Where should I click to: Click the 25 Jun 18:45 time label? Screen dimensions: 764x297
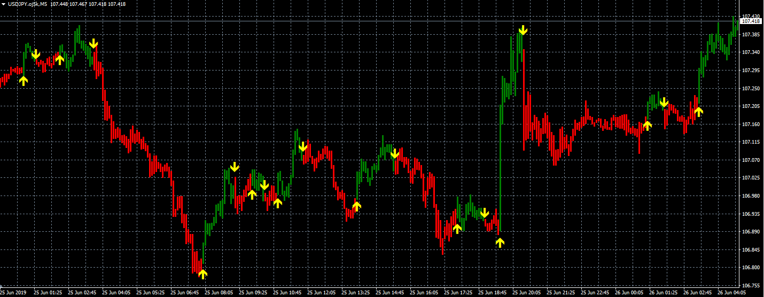[493, 293]
